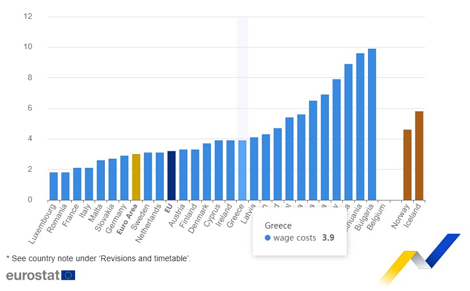Image resolution: width=470 pixels, height=291 pixels.
Task: Click the wage costs label in tooltip
Action: click(x=295, y=238)
